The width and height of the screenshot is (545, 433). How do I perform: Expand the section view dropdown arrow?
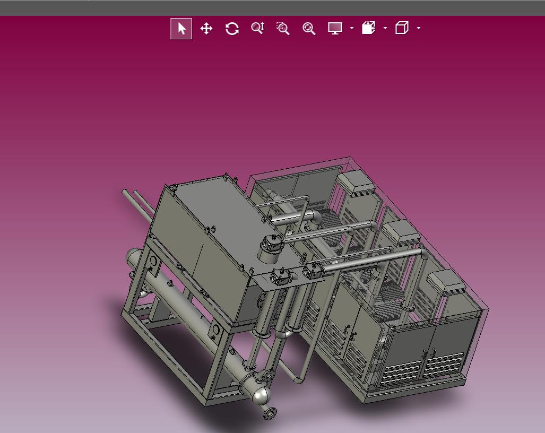click(x=385, y=28)
